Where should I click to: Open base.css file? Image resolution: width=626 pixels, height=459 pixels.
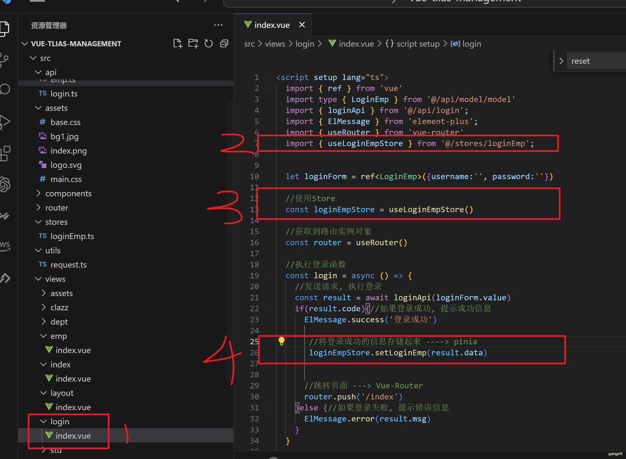[65, 122]
